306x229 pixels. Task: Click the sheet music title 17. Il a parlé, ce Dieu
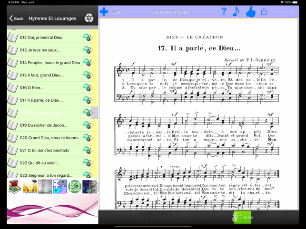pyautogui.click(x=199, y=48)
